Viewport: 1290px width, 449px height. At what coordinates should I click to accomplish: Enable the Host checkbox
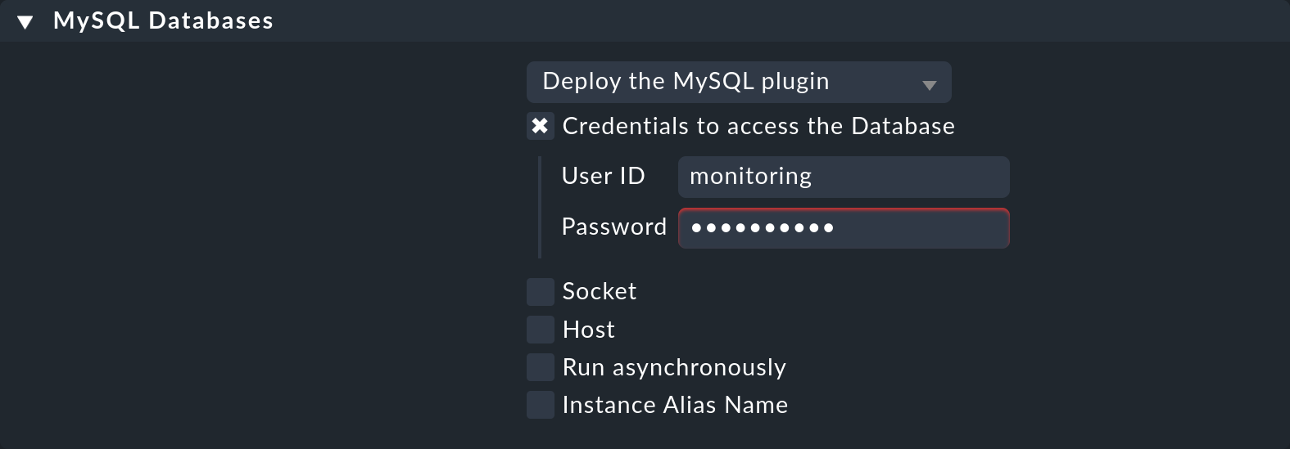tap(540, 330)
